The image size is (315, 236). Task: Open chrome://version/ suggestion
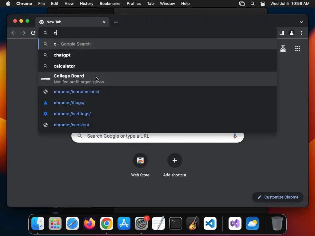157,125
